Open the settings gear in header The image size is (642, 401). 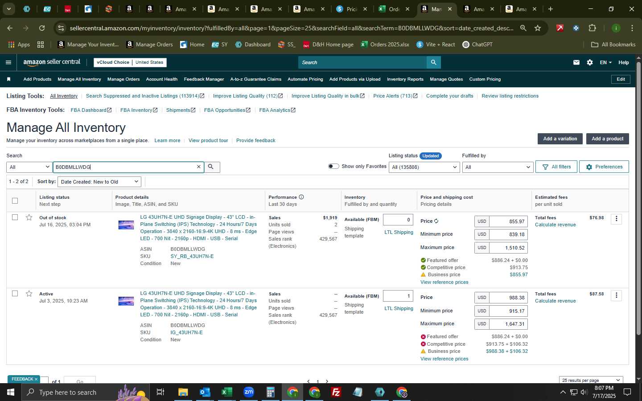click(590, 62)
